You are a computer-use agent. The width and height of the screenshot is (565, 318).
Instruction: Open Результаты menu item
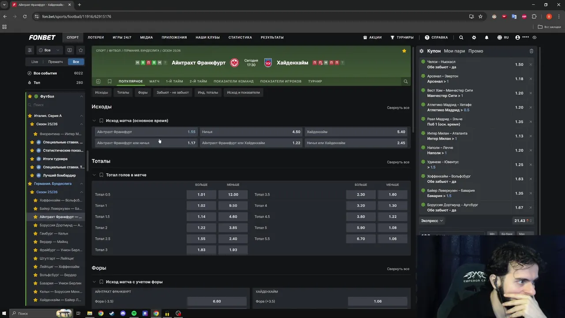click(272, 38)
